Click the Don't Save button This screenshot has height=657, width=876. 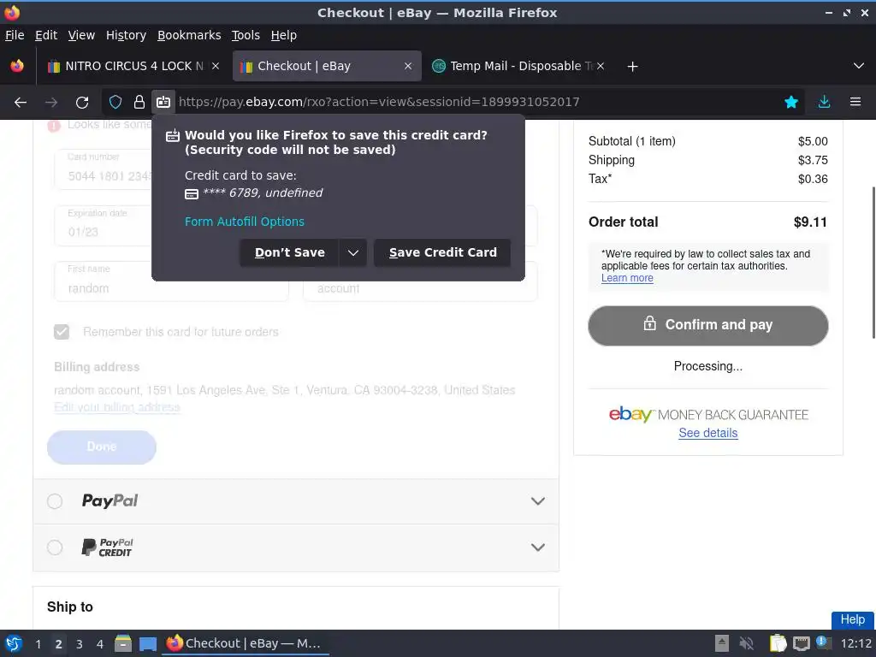pos(289,252)
